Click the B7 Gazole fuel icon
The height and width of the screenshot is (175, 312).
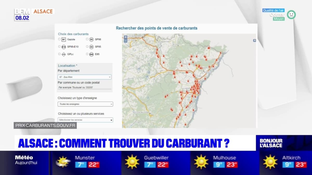coord(64,39)
